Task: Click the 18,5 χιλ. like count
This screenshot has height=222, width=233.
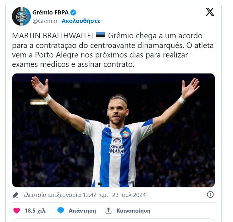Action: coord(36,210)
